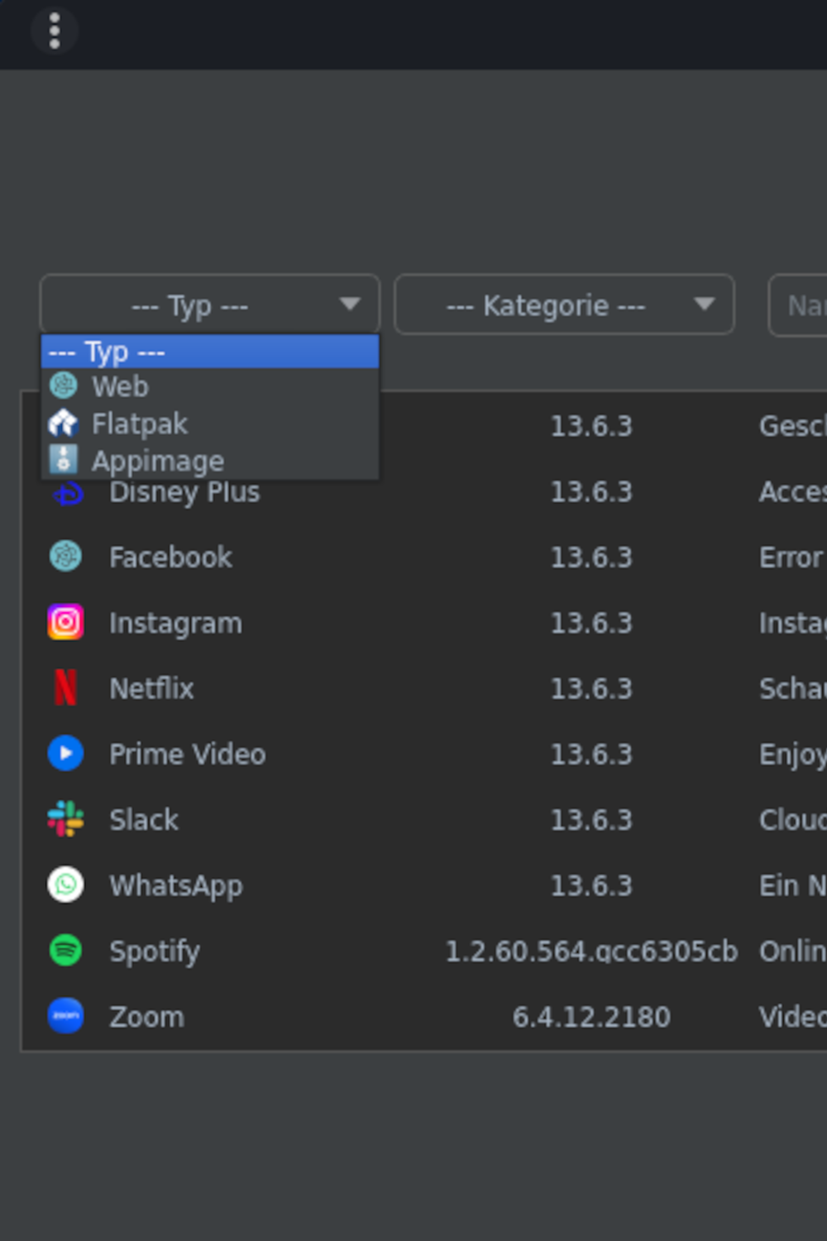Image resolution: width=827 pixels, height=1241 pixels.
Task: Click Prime Video's version 13.6.3 cell
Action: pos(591,754)
